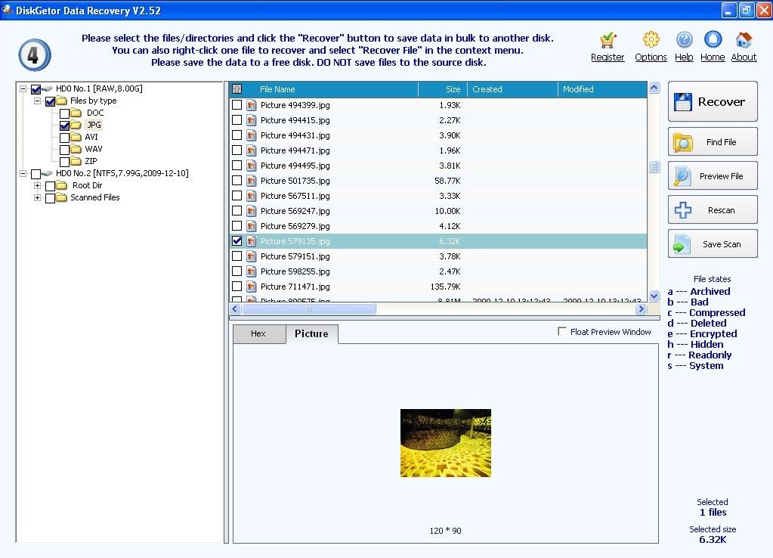The height and width of the screenshot is (558, 773).
Task: Open the Register link
Action: (608, 57)
